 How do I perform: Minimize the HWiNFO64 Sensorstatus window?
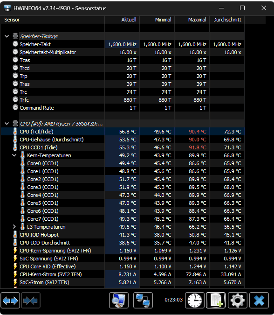(x=221, y=8)
